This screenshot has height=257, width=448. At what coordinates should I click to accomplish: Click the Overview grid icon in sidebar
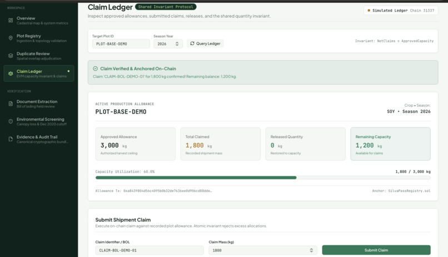11,20
